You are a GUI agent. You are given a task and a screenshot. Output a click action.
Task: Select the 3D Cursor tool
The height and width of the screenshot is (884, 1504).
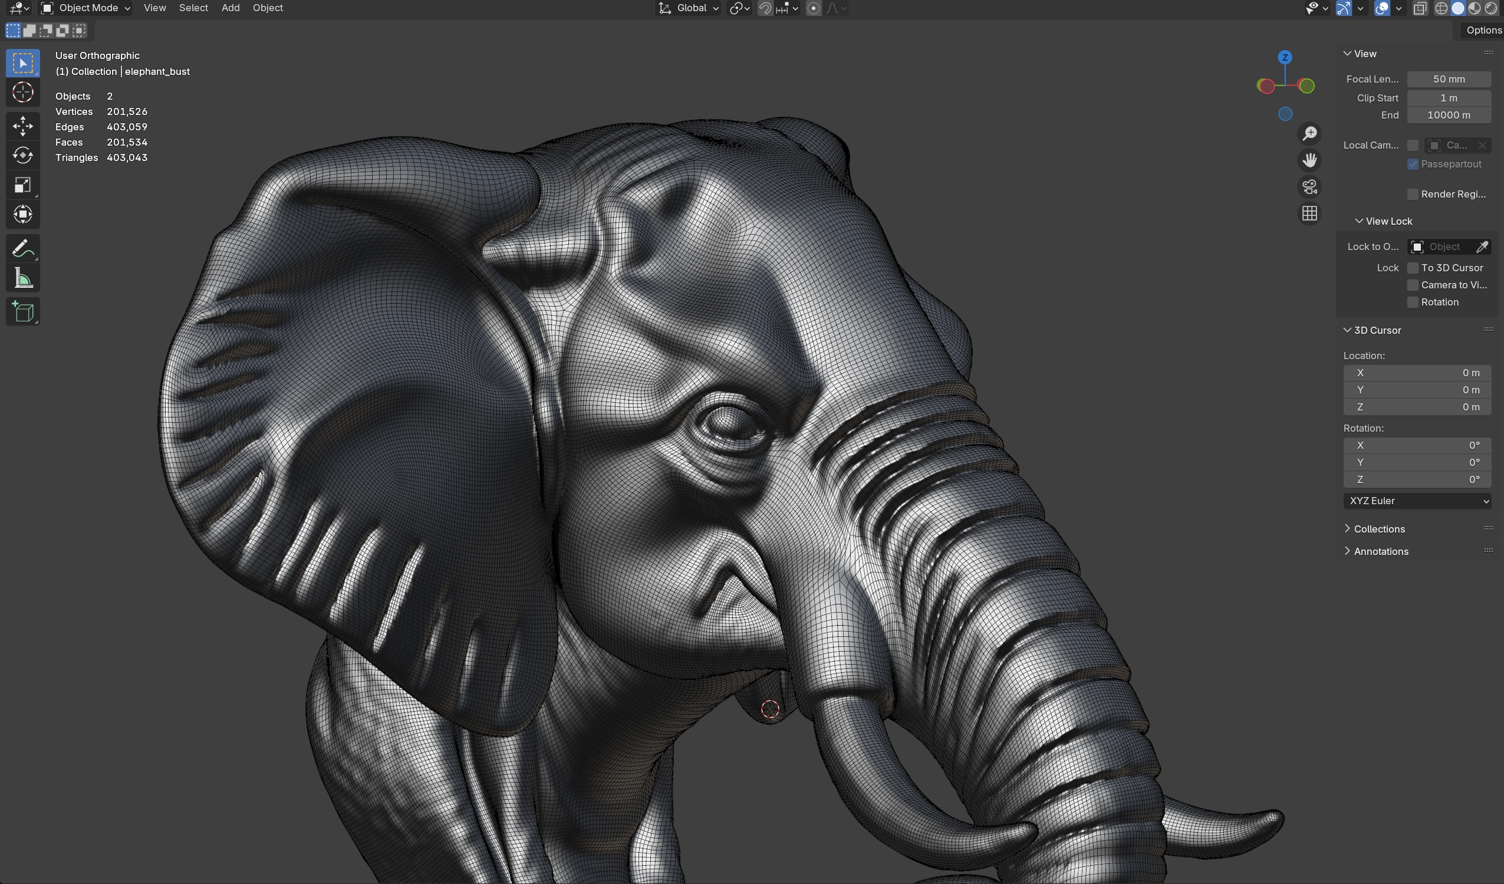pos(22,93)
